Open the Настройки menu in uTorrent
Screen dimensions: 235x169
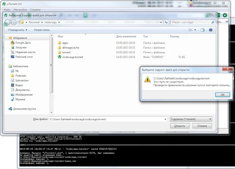tap(20, 10)
